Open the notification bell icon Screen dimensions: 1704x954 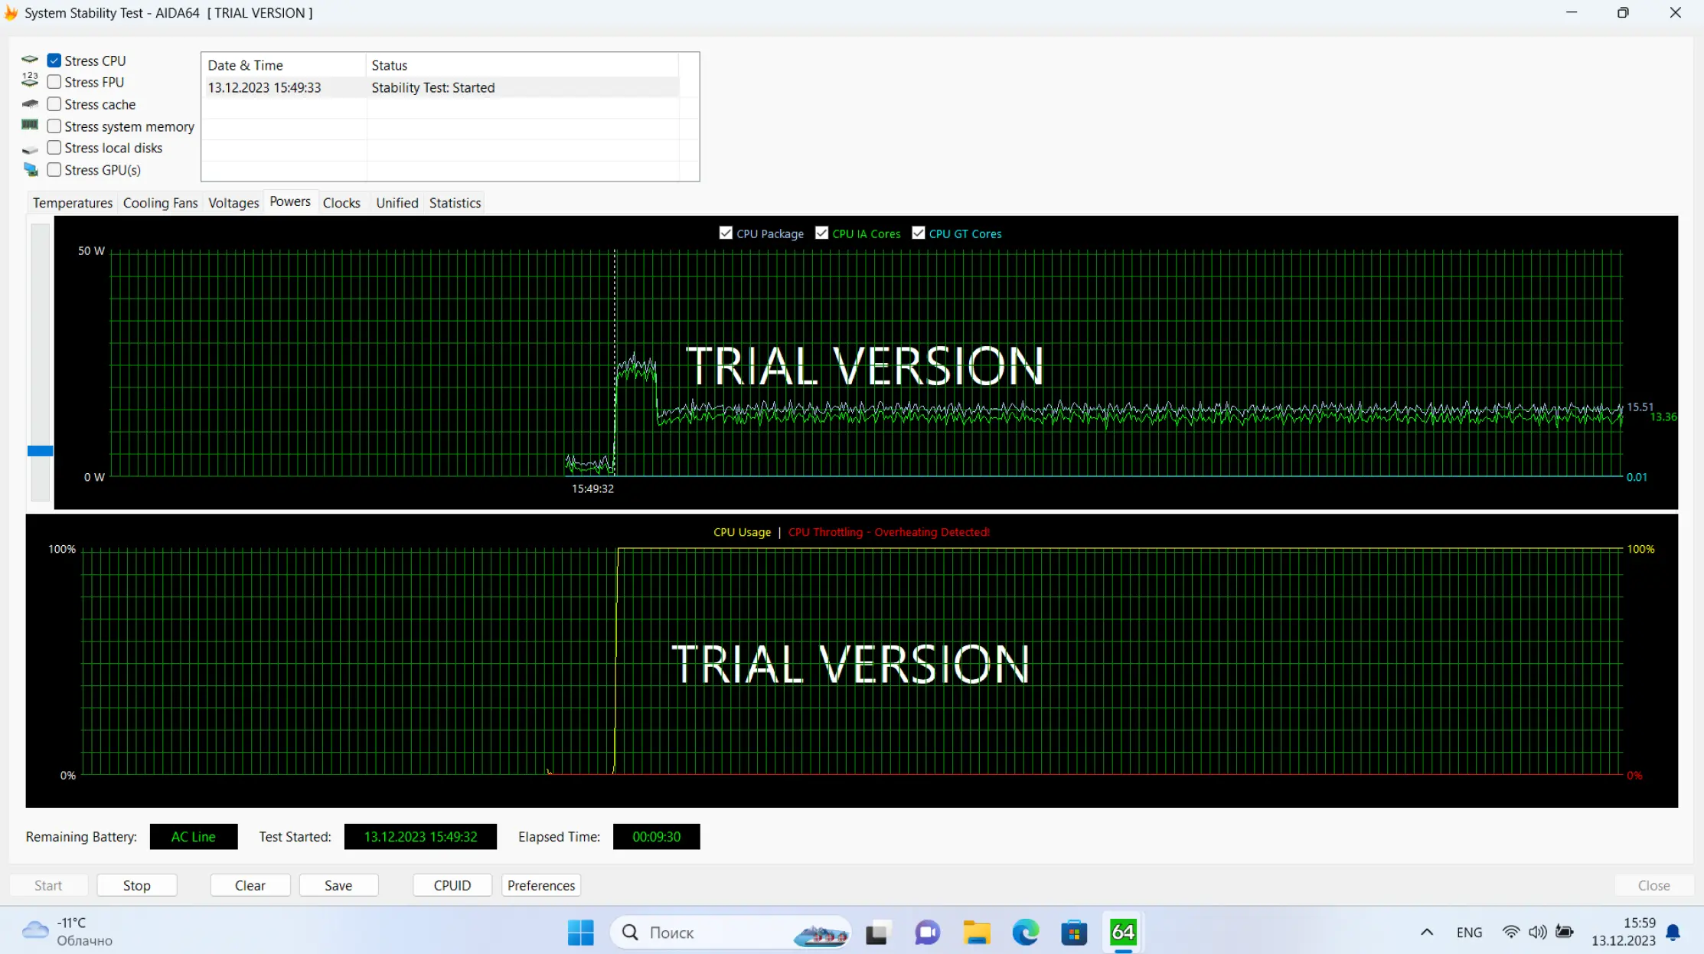1673,932
